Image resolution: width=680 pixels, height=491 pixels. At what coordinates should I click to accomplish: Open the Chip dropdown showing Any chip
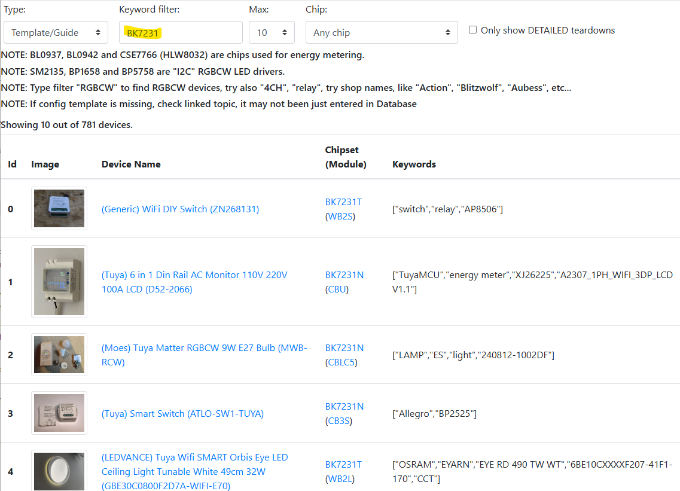pyautogui.click(x=382, y=32)
